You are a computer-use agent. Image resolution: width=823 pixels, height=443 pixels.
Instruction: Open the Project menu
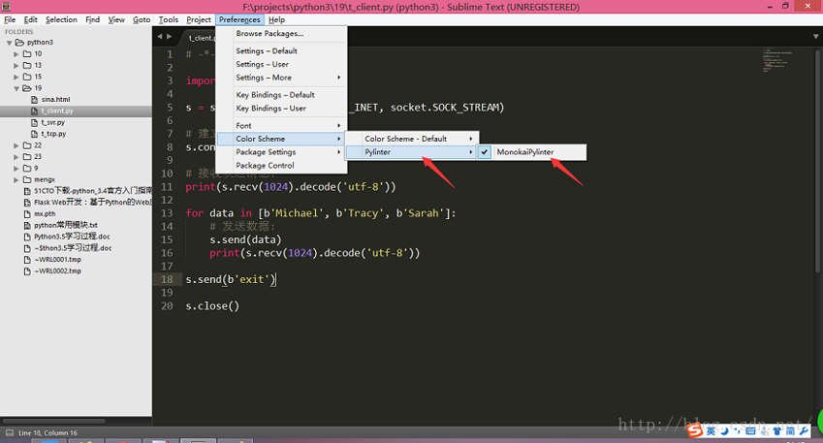pos(199,20)
